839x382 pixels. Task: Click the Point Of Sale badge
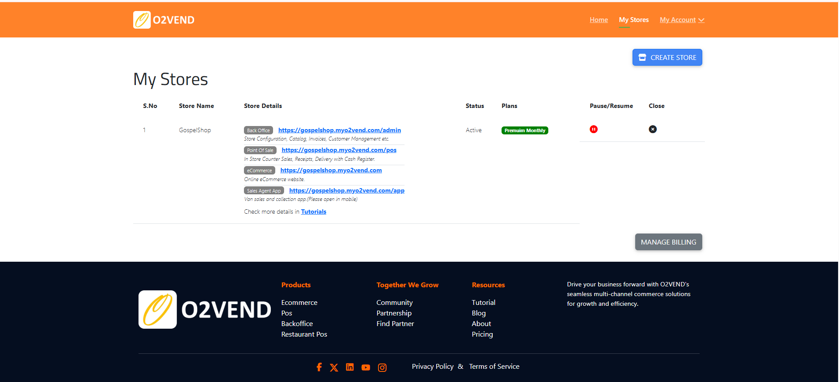[260, 150]
